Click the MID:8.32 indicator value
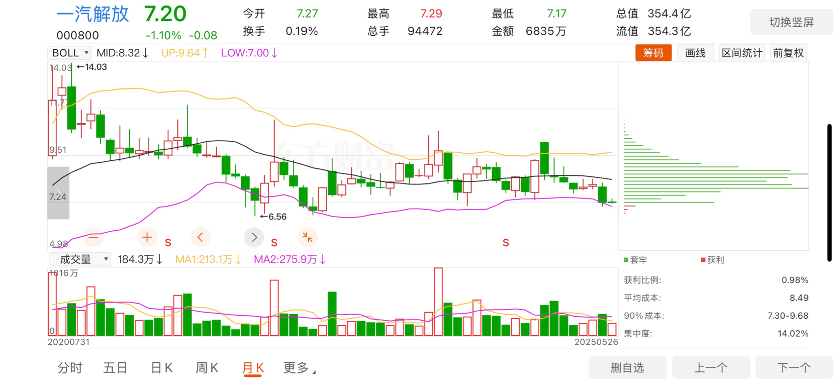The width and height of the screenshot is (839, 386). [x=123, y=53]
